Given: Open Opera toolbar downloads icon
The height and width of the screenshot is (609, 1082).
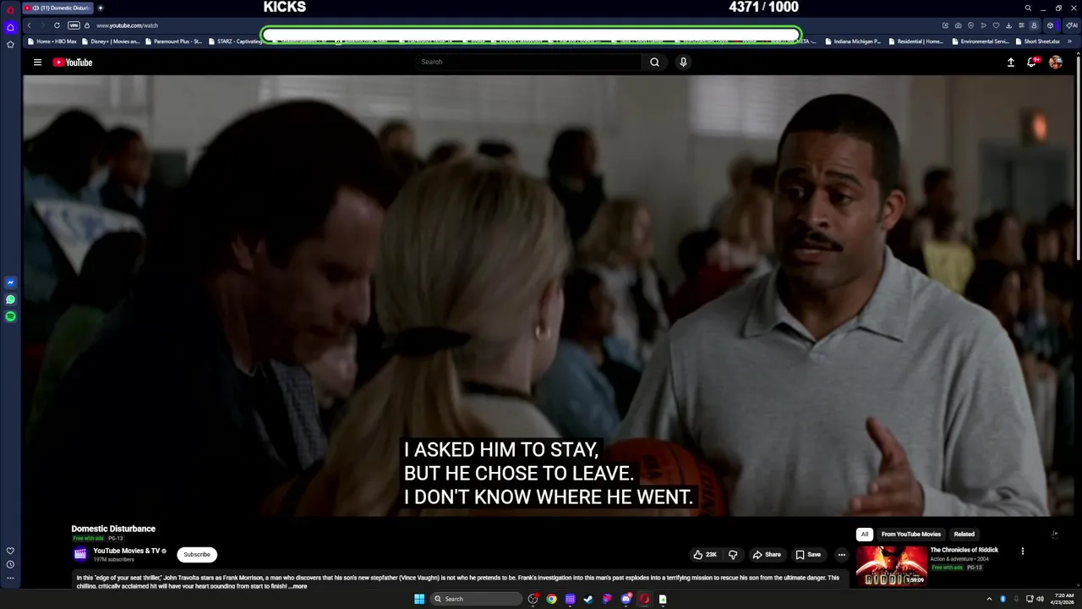Looking at the screenshot, I should [x=1008, y=25].
